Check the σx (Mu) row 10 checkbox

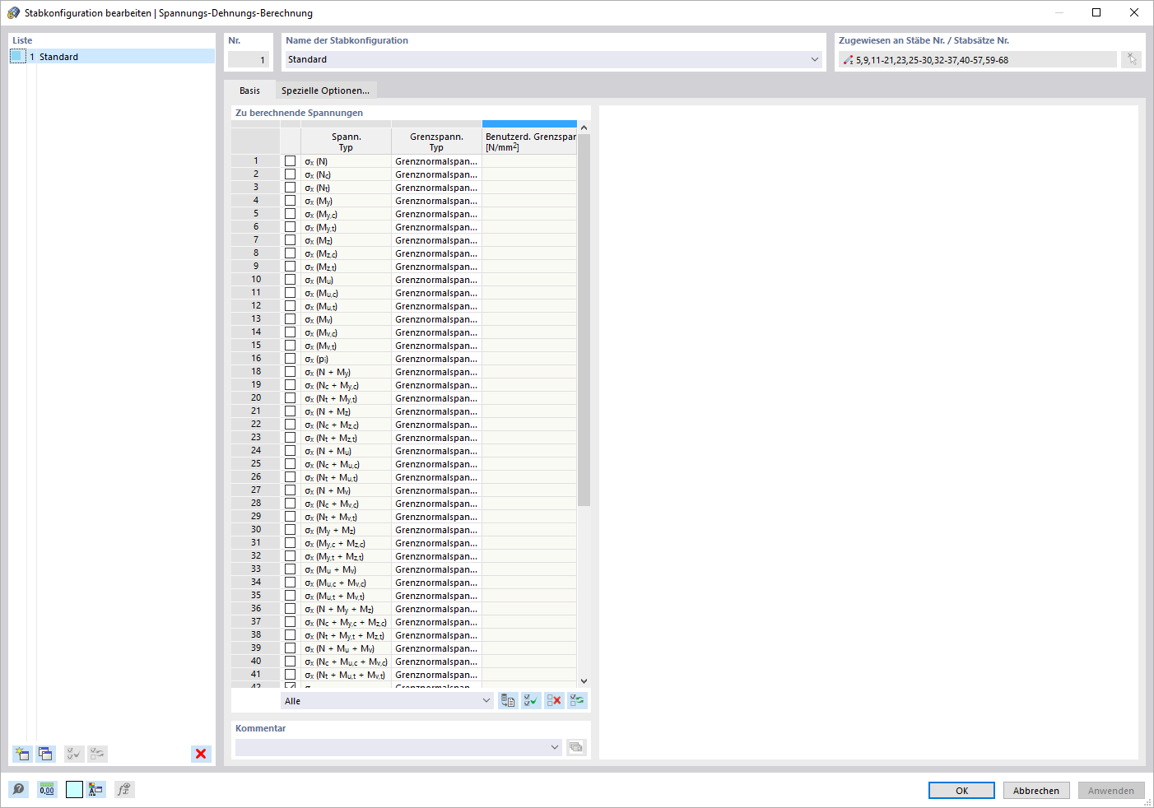click(290, 280)
